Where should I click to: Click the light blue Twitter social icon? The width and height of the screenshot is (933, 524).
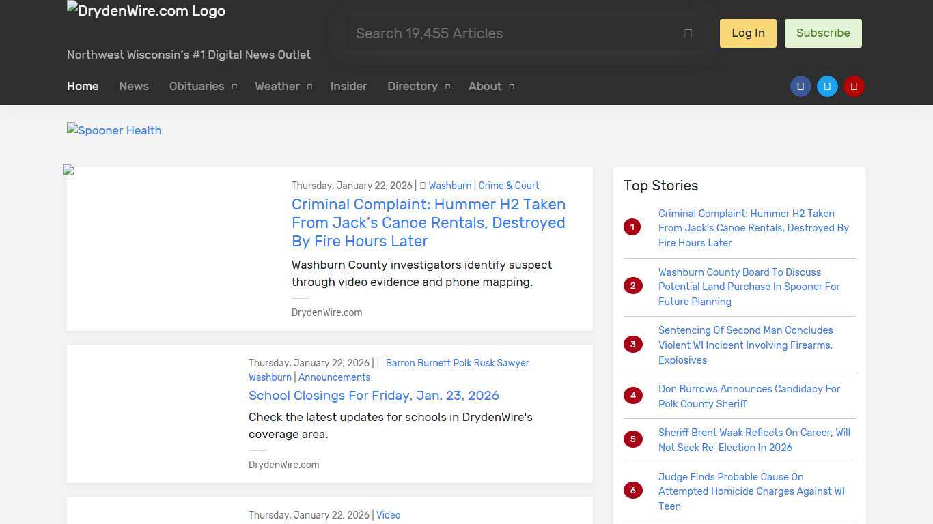point(827,87)
